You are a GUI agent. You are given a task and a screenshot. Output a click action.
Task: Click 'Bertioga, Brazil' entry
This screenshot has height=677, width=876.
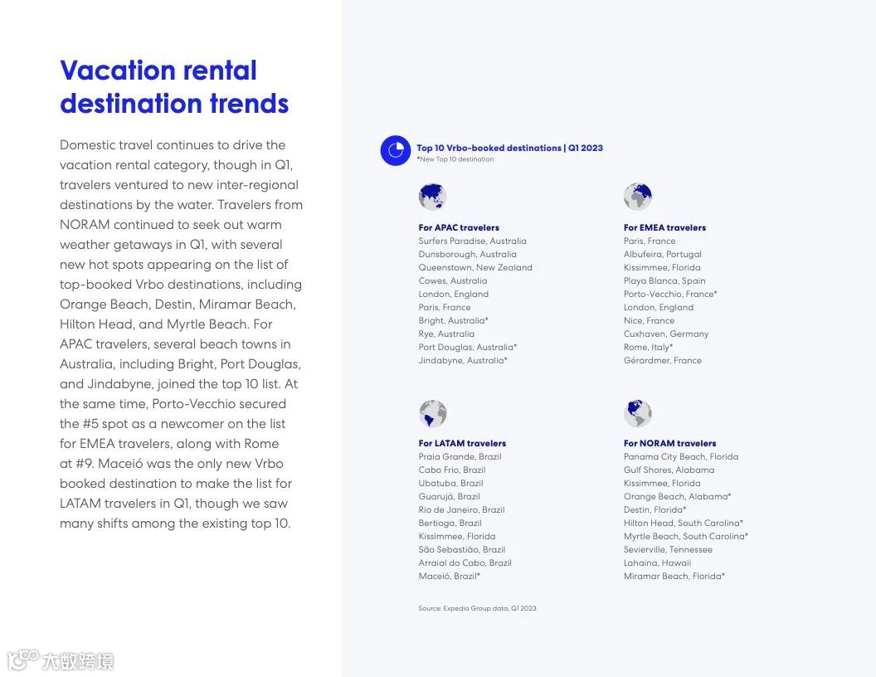[450, 523]
